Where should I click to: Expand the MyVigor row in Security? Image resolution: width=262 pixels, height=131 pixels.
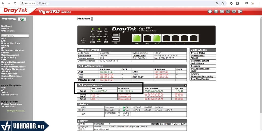pyautogui.click(x=79, y=127)
